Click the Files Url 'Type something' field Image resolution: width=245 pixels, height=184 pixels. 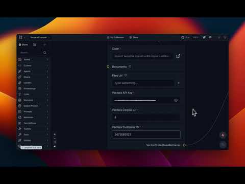tap(142, 83)
